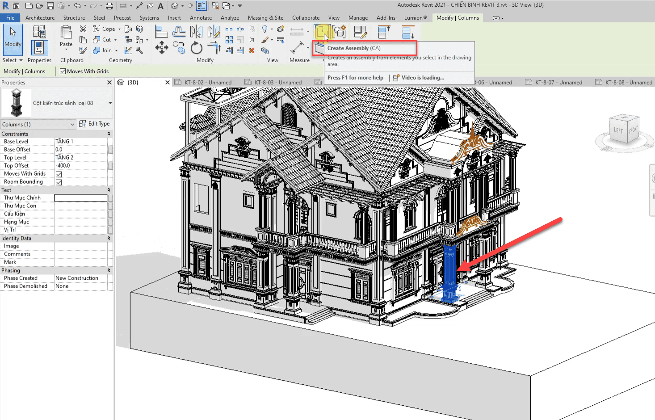Collapse the Phasing section
The width and height of the screenshot is (655, 420).
pyautogui.click(x=109, y=271)
